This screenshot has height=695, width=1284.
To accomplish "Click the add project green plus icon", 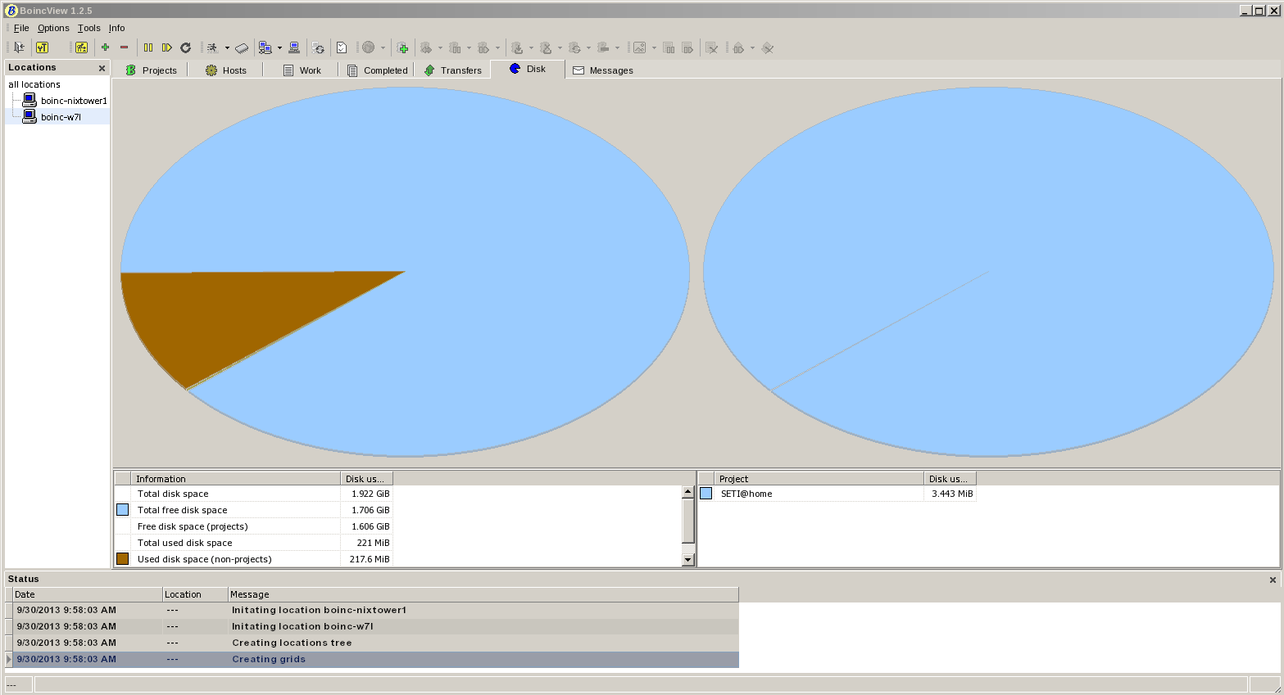I will pyautogui.click(x=402, y=47).
